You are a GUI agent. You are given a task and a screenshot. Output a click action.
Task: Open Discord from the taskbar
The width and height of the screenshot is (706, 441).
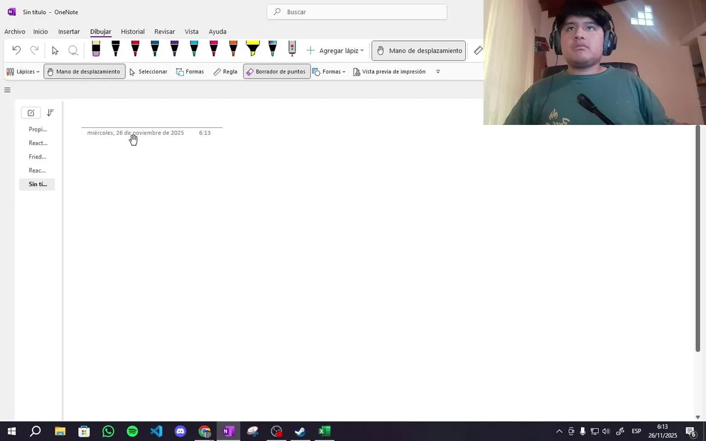tap(180, 431)
